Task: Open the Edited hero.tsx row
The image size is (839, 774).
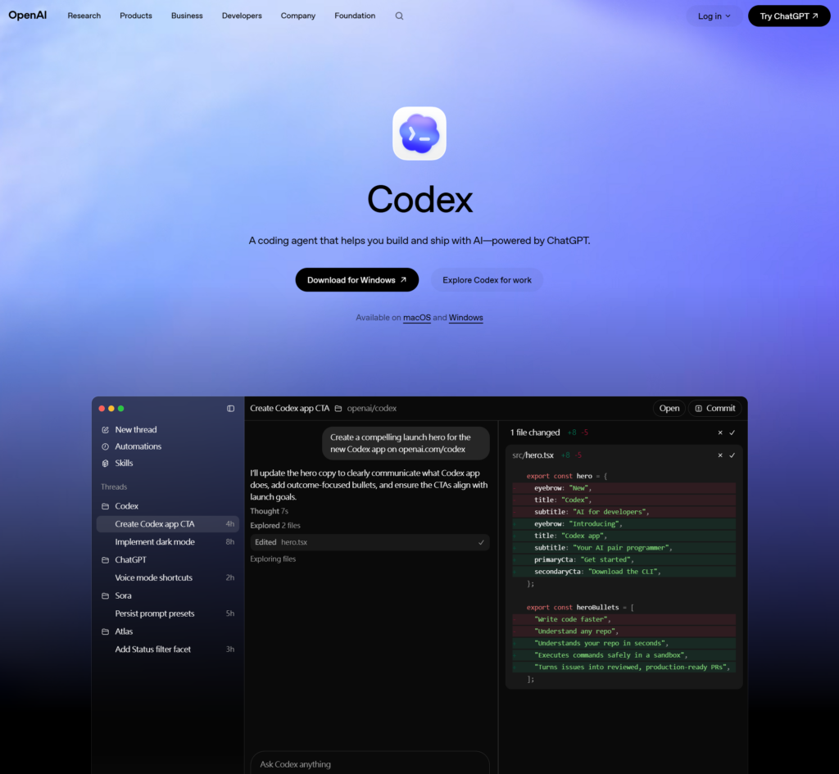Action: (x=370, y=542)
